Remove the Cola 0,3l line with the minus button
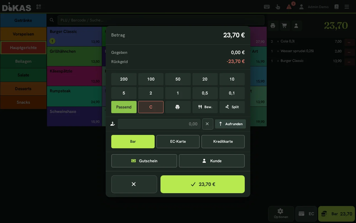 pyautogui.click(x=349, y=42)
